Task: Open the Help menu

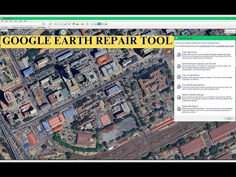Action: pyautogui.click(x=25, y=21)
